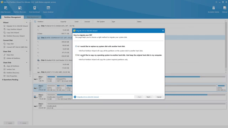Launch the Partition Recovery toolbar tool
Viewport: 228px width, 128px height.
click(20, 10)
